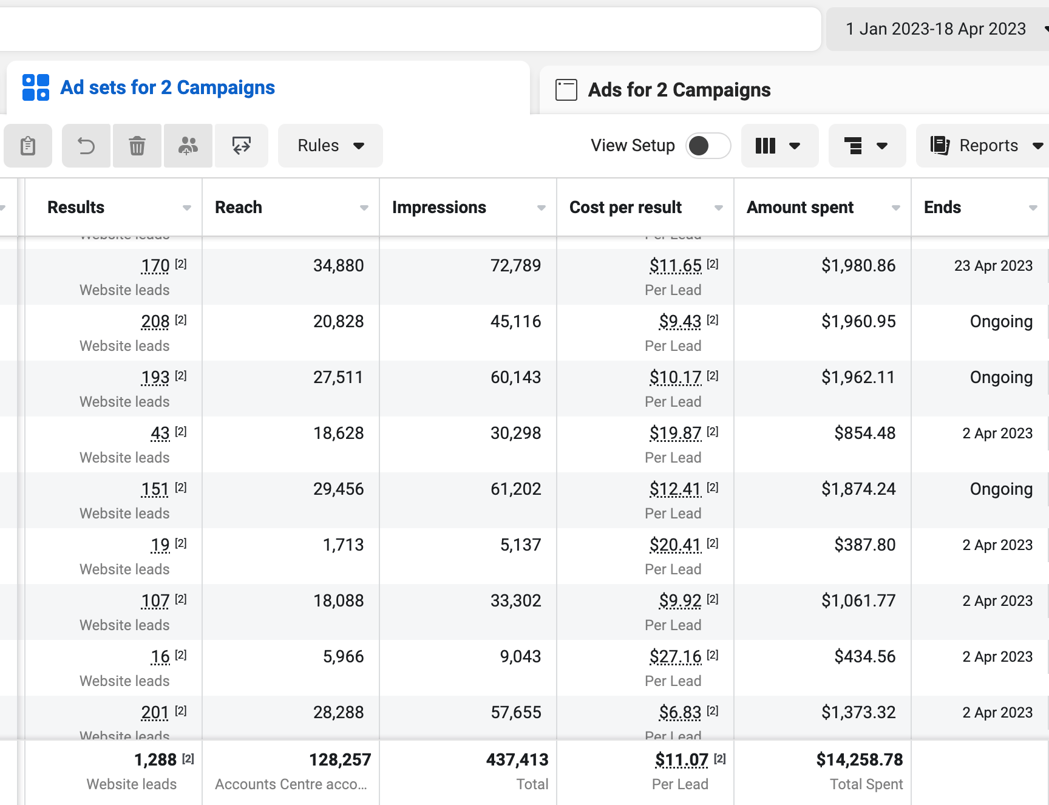Image resolution: width=1049 pixels, height=805 pixels.
Task: Open the 208 website leads result link
Action: point(155,322)
